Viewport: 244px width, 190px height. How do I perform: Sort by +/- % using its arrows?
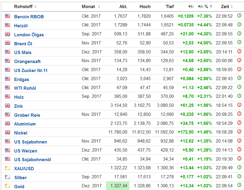click(x=211, y=7)
